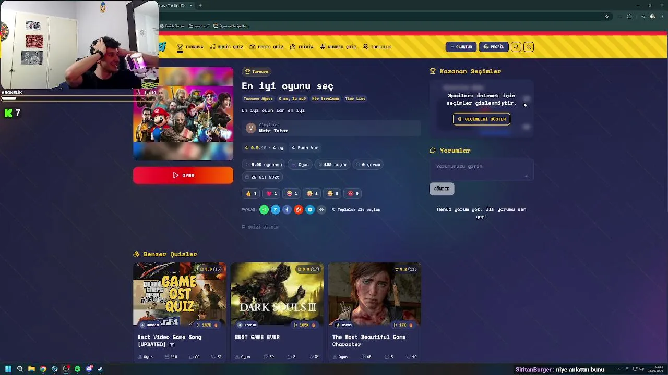The image size is (668, 375).
Task: Add the angry red face reaction
Action: point(353,193)
